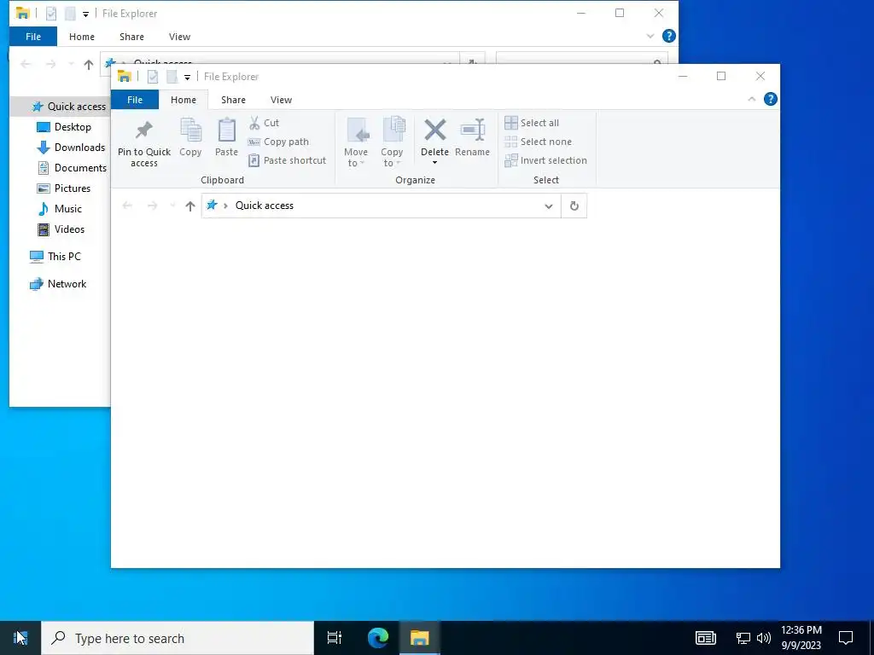Open Music in the sidebar

(61, 209)
